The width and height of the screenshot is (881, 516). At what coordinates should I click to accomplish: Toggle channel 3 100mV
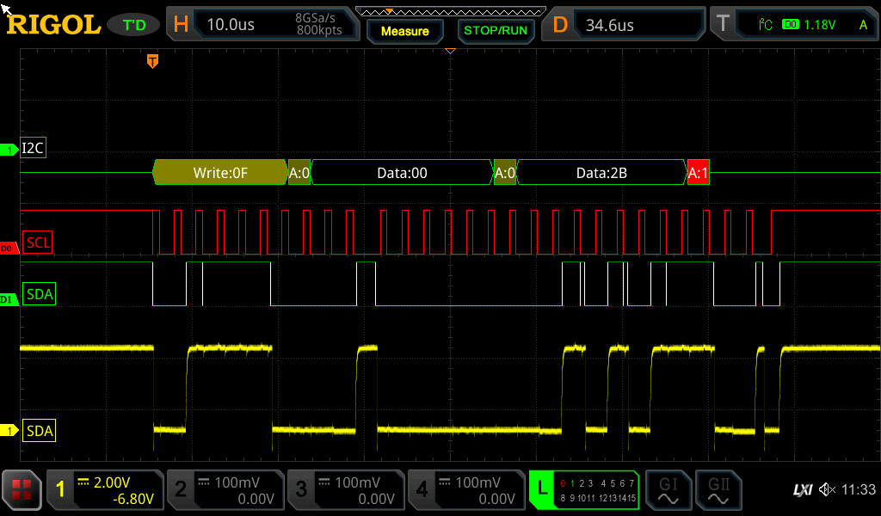pyautogui.click(x=346, y=489)
